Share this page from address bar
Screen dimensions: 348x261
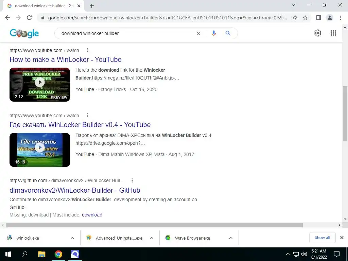(x=294, y=18)
